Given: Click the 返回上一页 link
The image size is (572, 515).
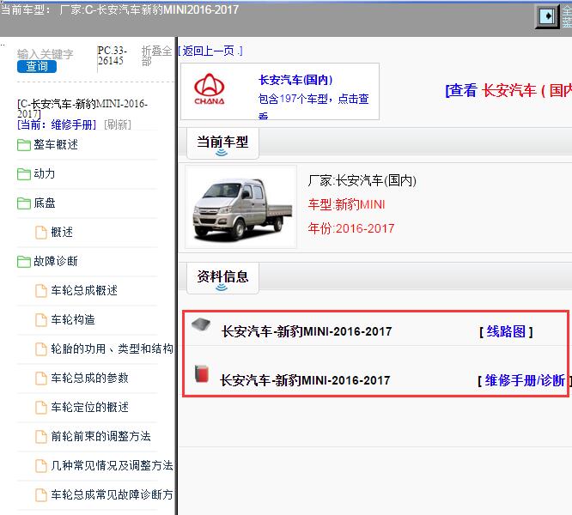Looking at the screenshot, I should click(210, 51).
